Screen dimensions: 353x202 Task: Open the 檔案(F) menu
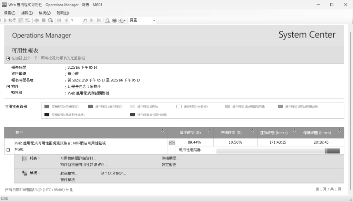tap(10, 13)
